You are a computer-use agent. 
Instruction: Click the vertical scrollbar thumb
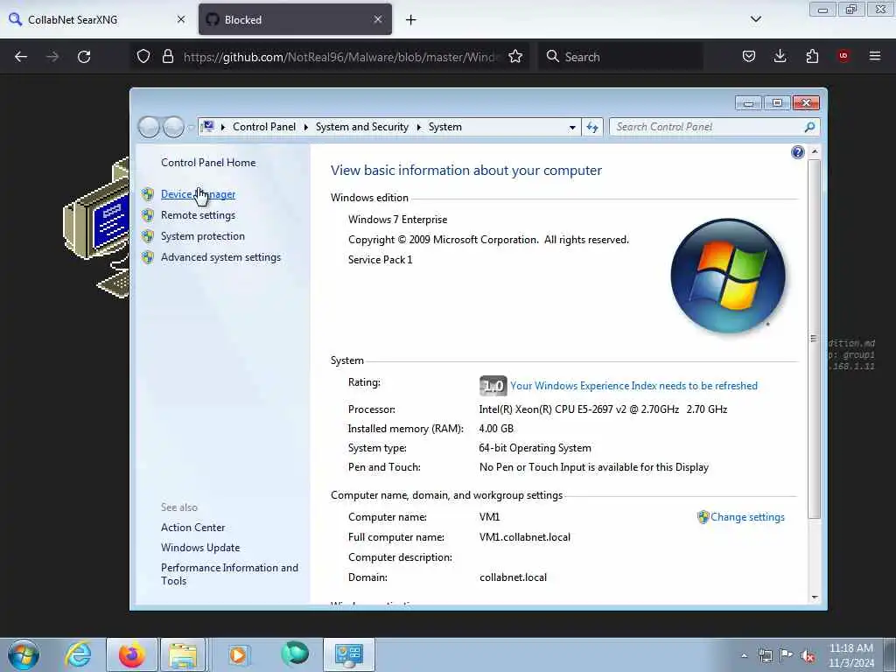click(815, 339)
